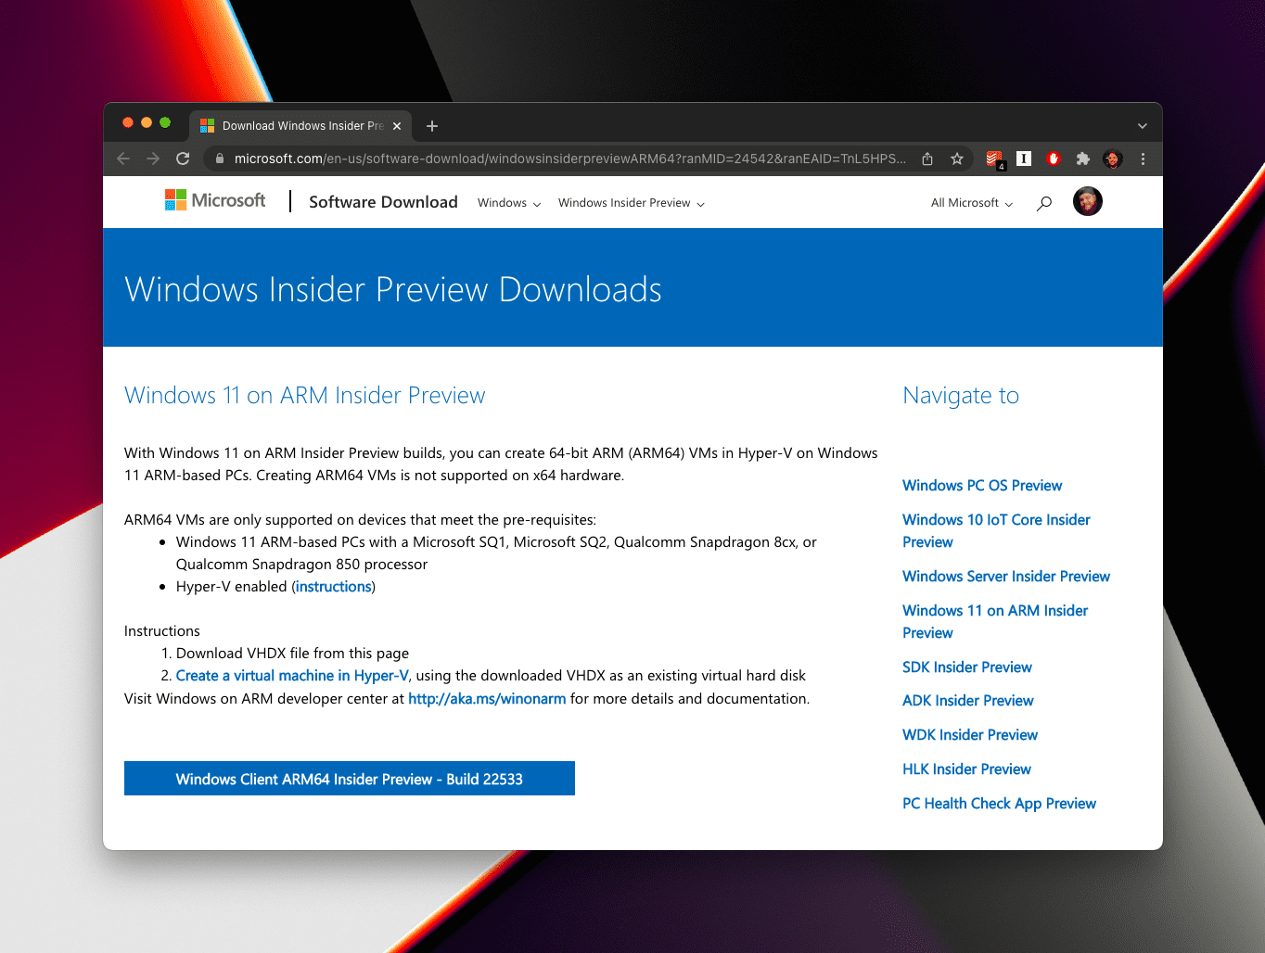The width and height of the screenshot is (1265, 953).
Task: Open a new browser tab
Action: click(x=431, y=125)
